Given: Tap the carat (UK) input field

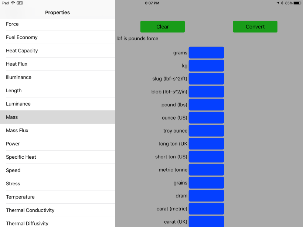Looking at the screenshot, I should pos(207,221).
